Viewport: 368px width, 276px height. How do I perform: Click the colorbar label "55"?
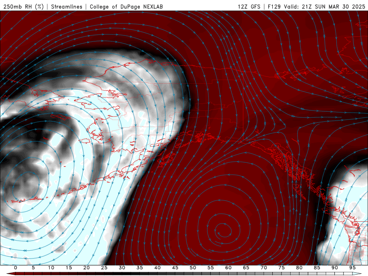pyautogui.click(x=211, y=268)
